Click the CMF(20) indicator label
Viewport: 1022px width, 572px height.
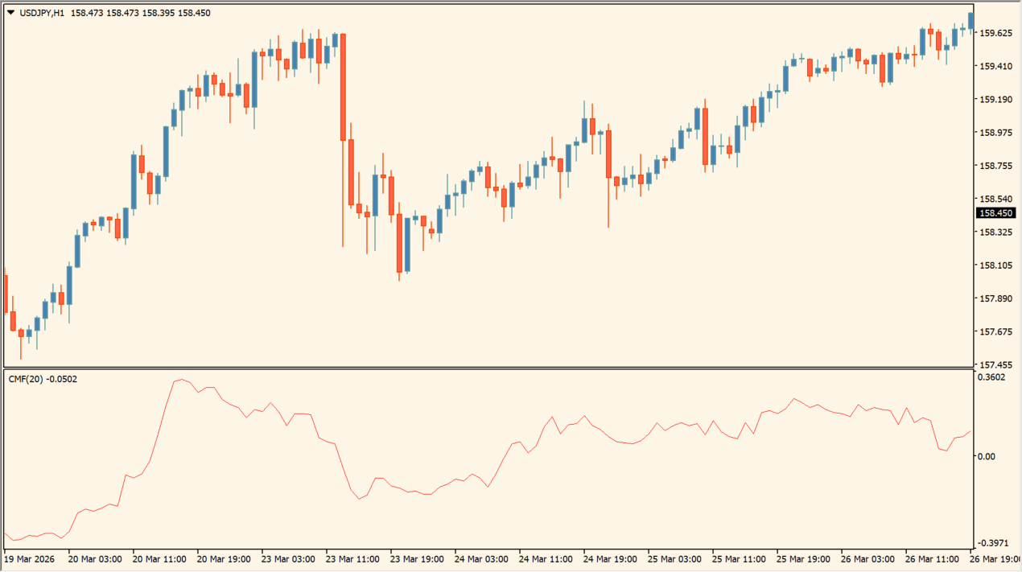[25, 379]
